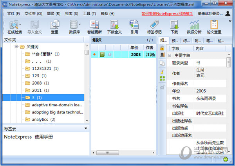Select the 2008 keyword folder

pos(37,83)
